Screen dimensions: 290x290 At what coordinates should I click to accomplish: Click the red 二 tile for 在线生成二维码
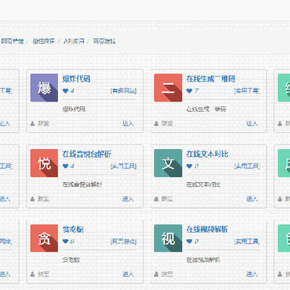168,88
